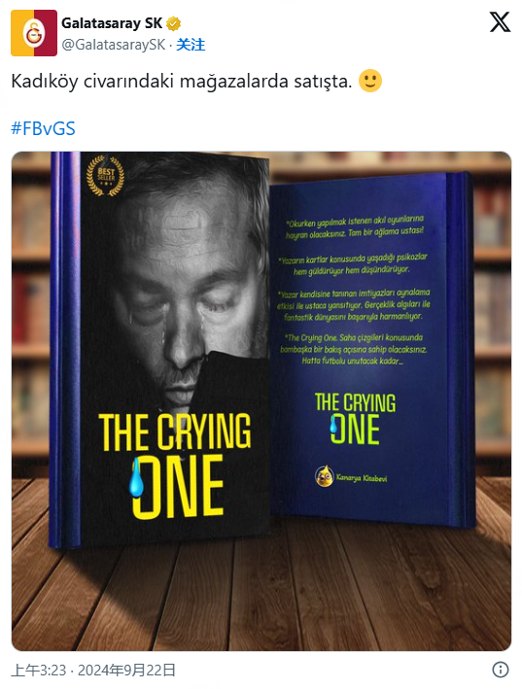This screenshot has width=522, height=689.
Task: Open the info icon beside the date
Action: click(501, 670)
